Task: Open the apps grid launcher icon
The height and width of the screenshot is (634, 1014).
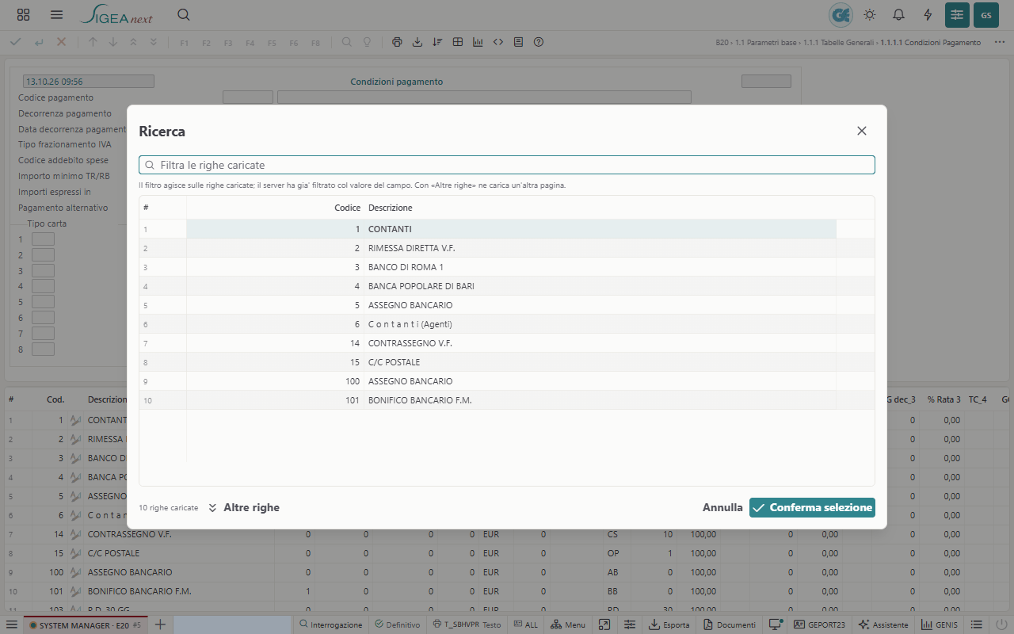Action: click(23, 15)
